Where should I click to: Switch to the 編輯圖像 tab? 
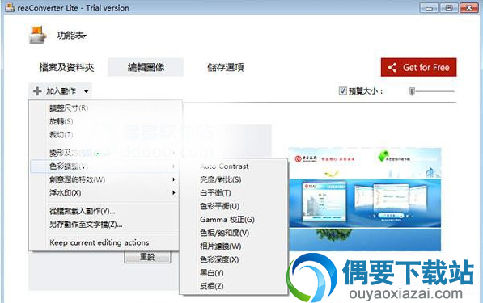pos(146,67)
